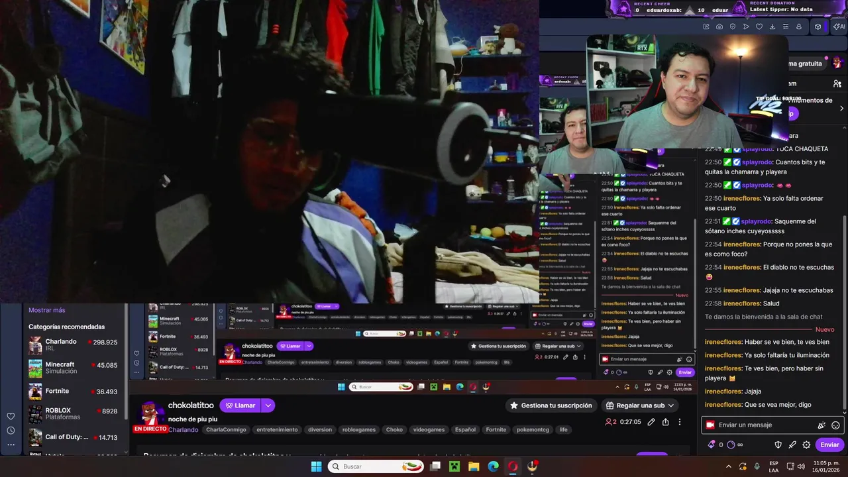Select the CharlaConmigo tag
848x477 pixels.
tap(226, 429)
